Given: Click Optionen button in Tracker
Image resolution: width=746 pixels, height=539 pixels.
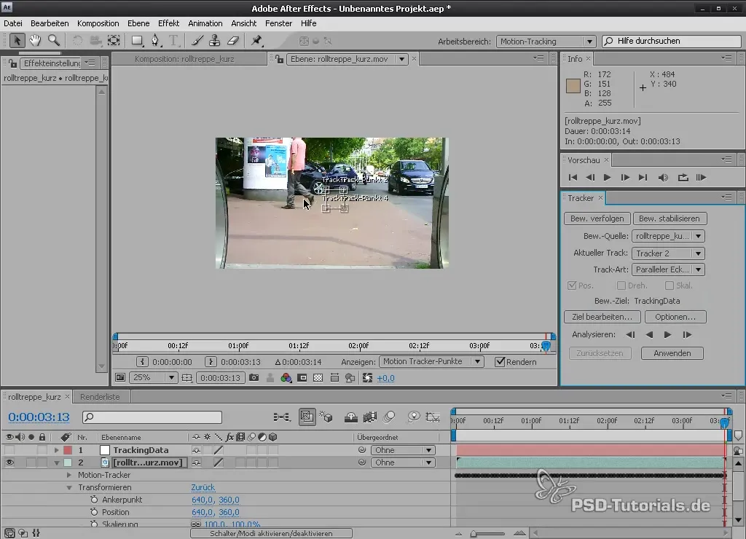Looking at the screenshot, I should pyautogui.click(x=675, y=317).
